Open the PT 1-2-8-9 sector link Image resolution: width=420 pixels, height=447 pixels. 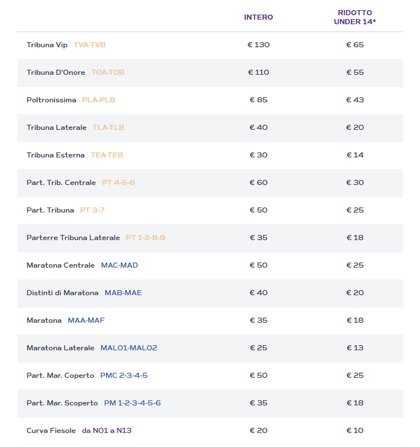click(x=145, y=238)
